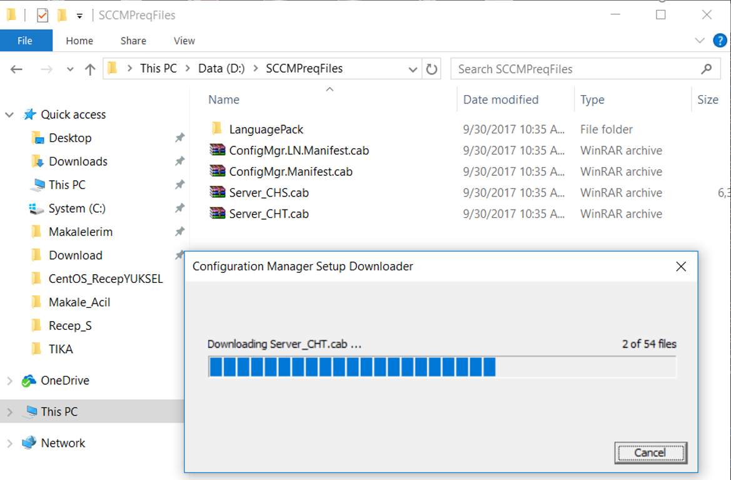Collapse the Quick access tree node
The image size is (731, 480).
(9, 115)
